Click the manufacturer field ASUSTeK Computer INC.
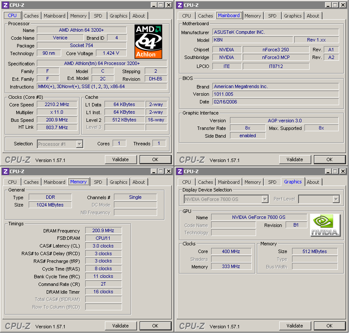This screenshot has height=333, width=349. pos(275,32)
